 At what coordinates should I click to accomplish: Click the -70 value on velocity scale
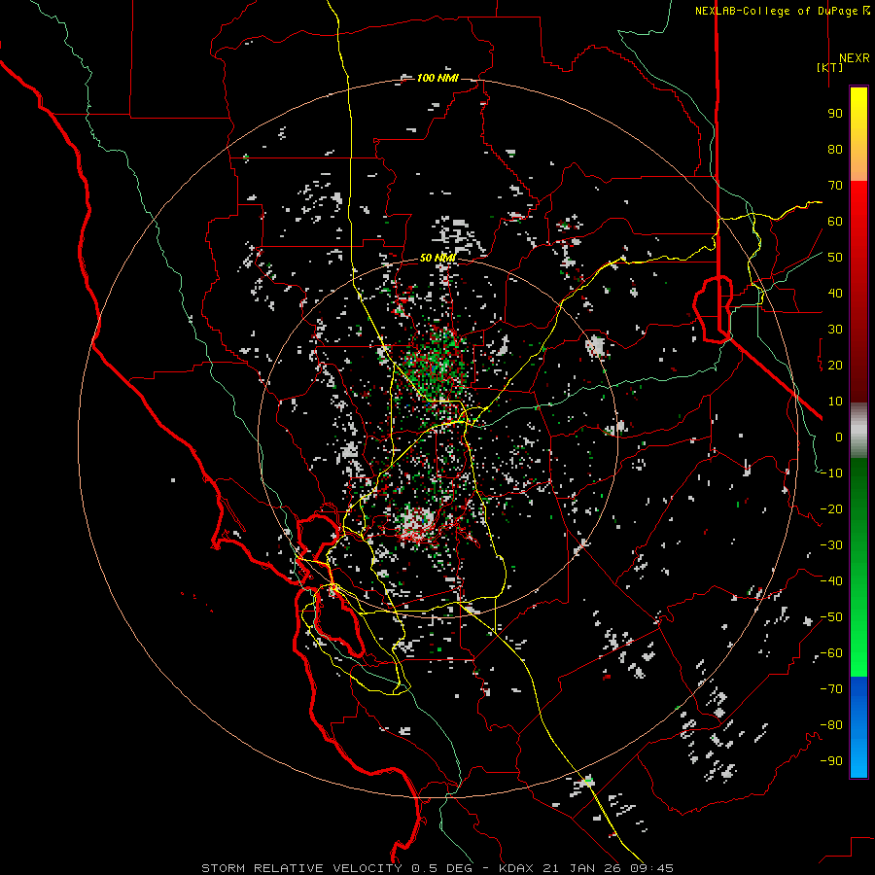(831, 689)
